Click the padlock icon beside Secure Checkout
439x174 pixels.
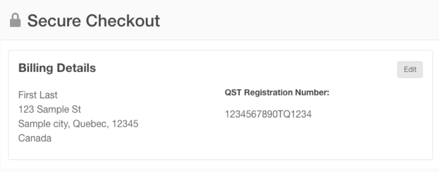coord(15,20)
